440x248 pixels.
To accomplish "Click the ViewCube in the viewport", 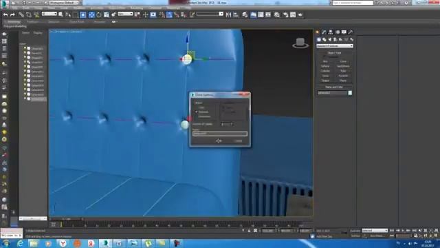I will [300, 43].
